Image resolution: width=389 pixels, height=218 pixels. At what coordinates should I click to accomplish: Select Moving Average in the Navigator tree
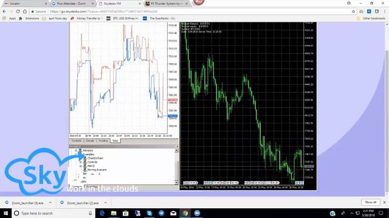click(x=97, y=170)
